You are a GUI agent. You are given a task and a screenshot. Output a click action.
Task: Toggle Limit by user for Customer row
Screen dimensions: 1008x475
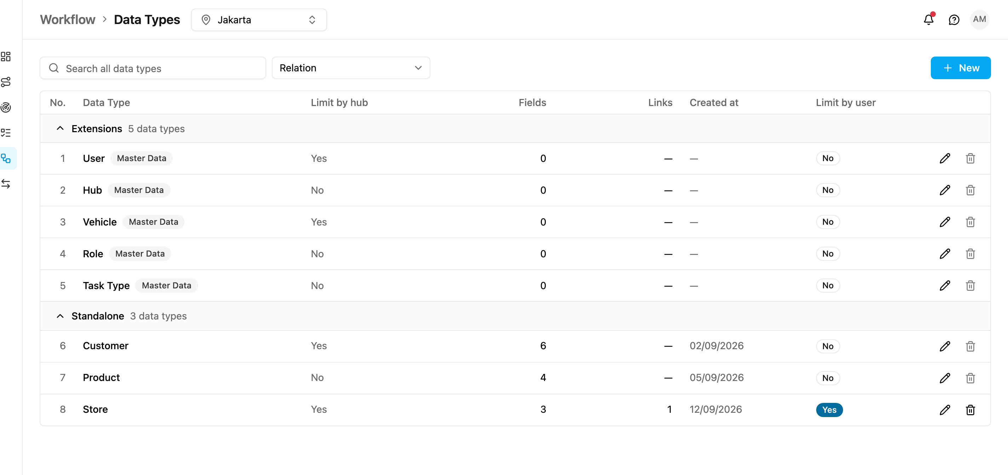tap(827, 346)
